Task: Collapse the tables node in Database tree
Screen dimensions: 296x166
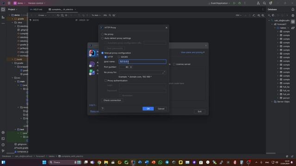Action: coord(275,28)
